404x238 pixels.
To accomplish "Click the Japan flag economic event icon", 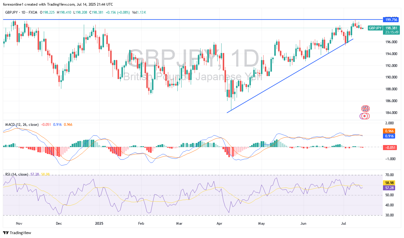I will point(365,116).
